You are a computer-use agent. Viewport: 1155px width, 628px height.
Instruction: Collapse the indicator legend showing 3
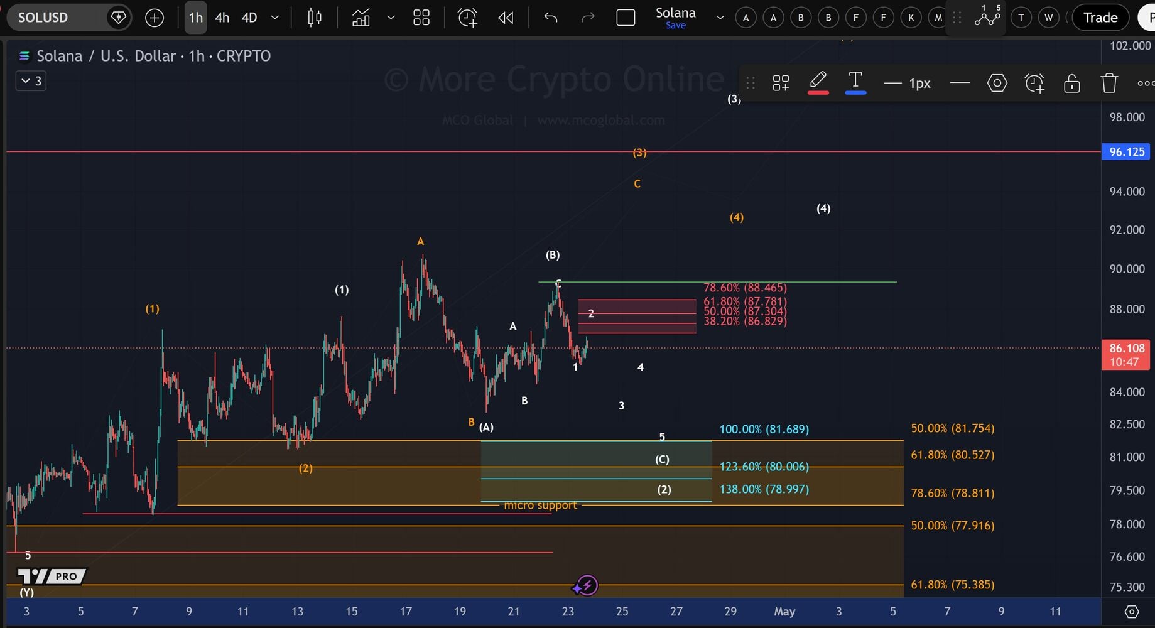point(31,81)
